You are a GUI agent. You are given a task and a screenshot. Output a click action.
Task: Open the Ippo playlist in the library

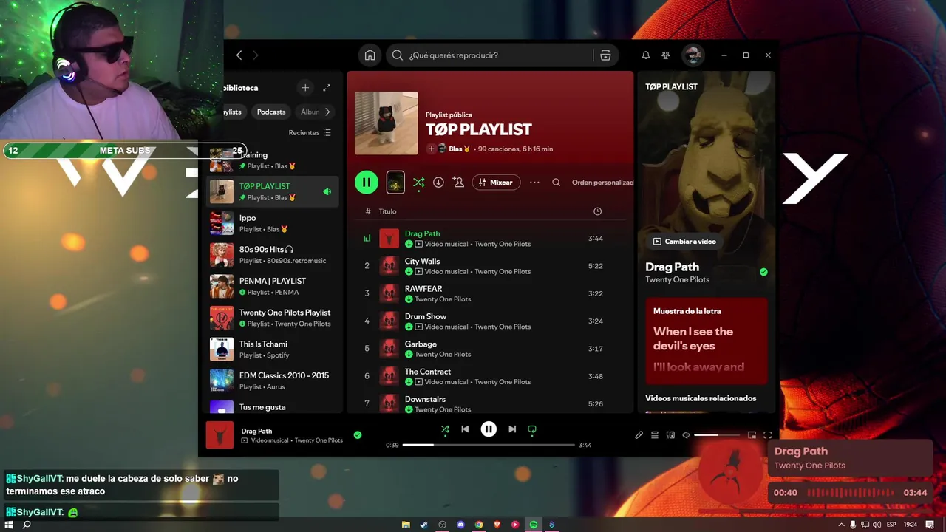pos(273,223)
